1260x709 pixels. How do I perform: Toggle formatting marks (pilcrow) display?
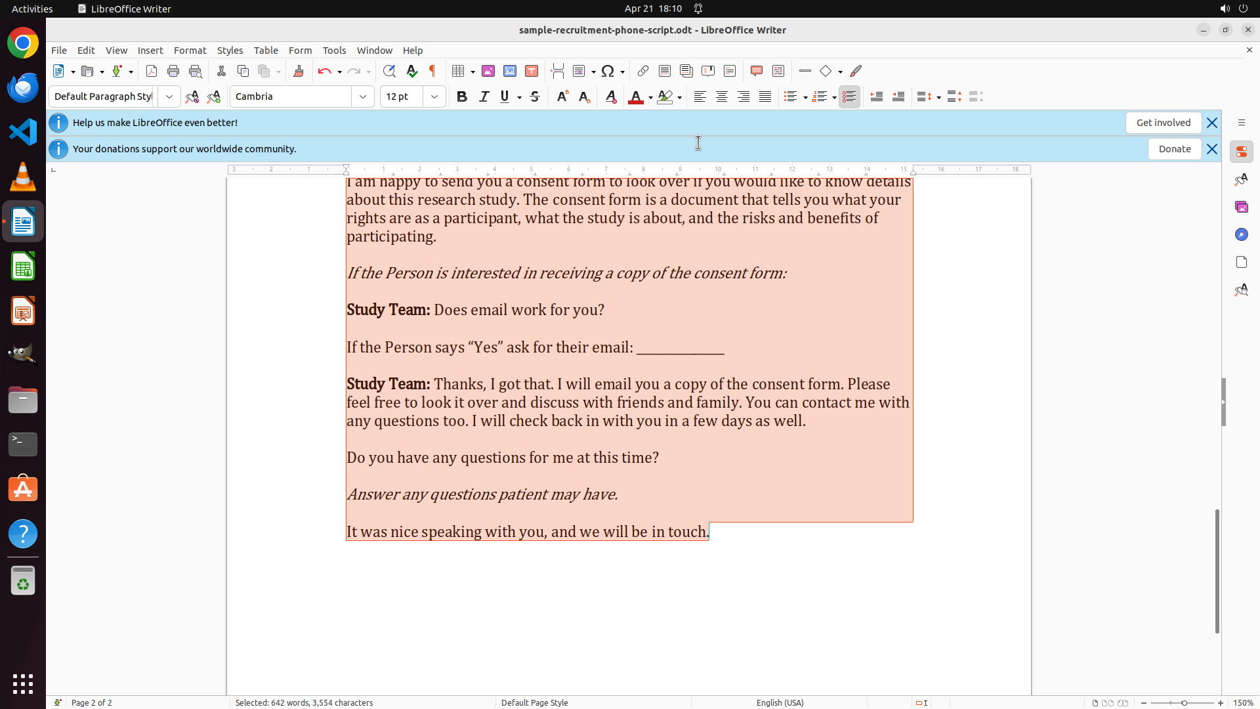[432, 71]
